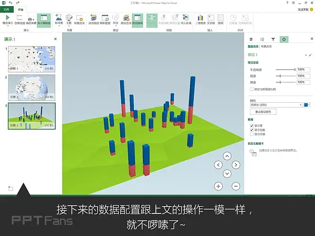Click the zoom in plus button on map

coord(218,186)
